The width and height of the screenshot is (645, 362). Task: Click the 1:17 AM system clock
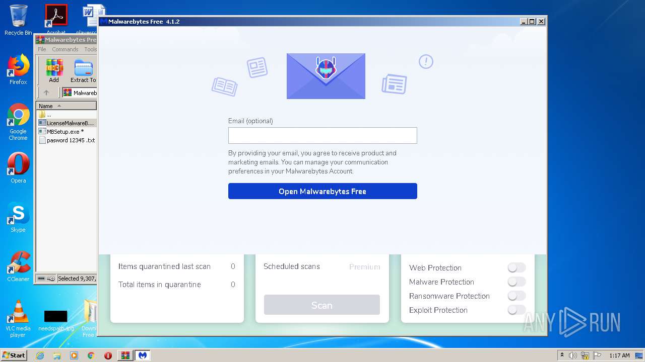(x=619, y=355)
